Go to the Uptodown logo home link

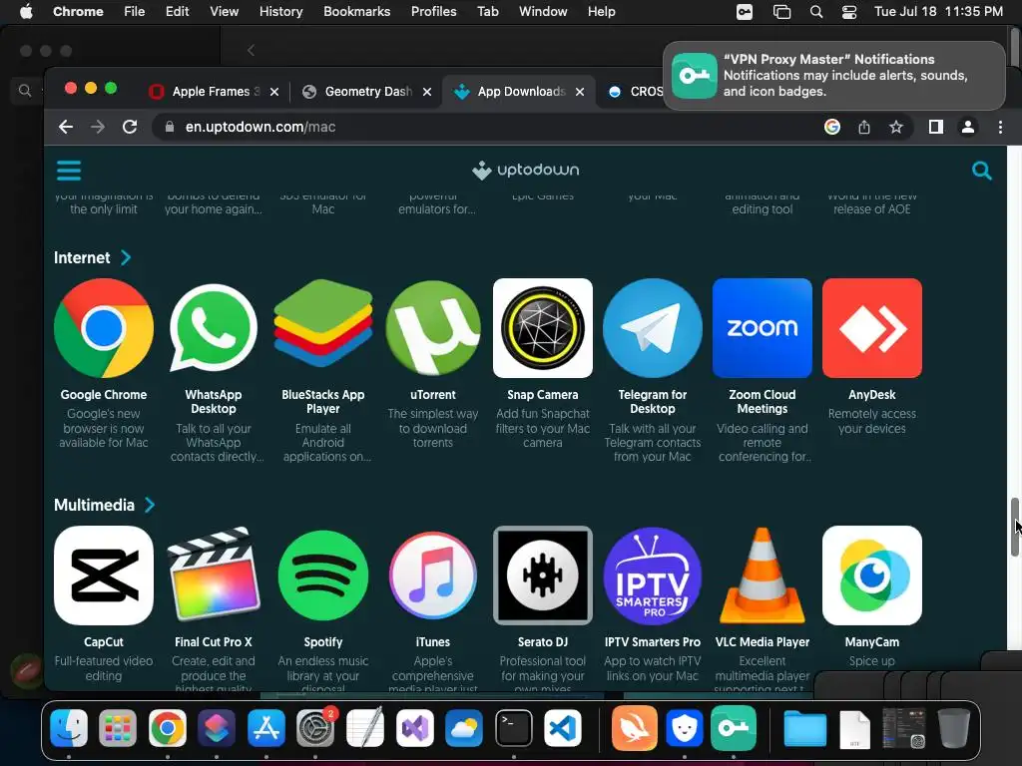pyautogui.click(x=525, y=170)
